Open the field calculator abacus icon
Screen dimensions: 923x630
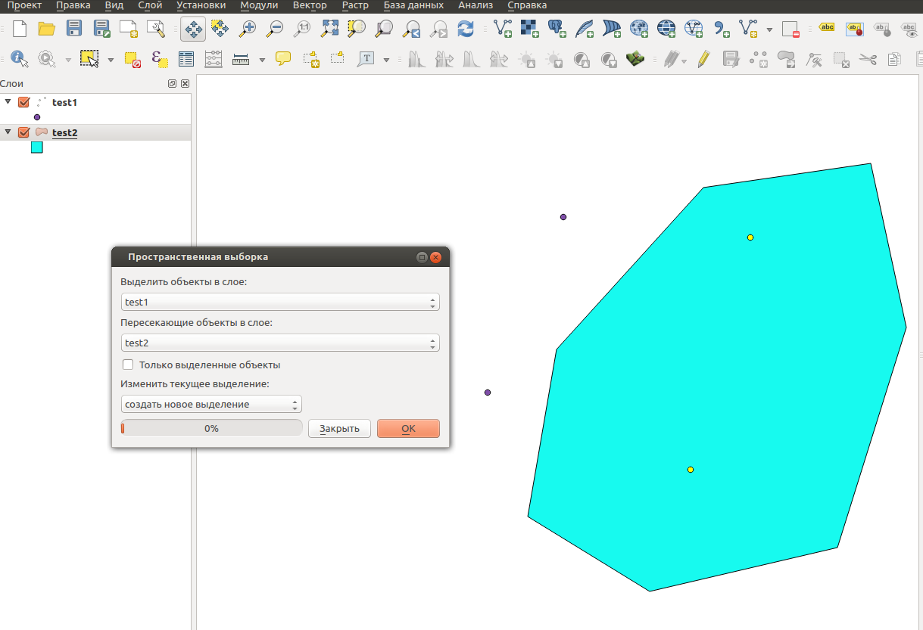pyautogui.click(x=214, y=59)
